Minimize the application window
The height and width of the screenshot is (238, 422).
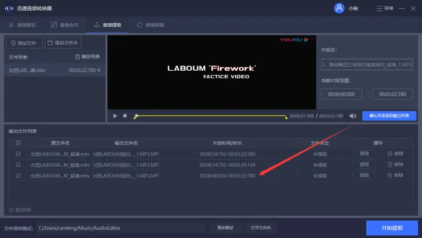401,8
